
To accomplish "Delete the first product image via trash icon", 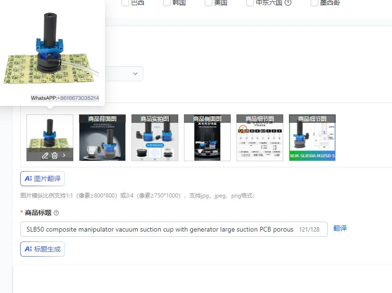I will click(x=54, y=155).
